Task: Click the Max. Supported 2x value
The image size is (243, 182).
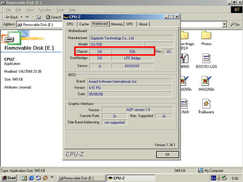Action: pyautogui.click(x=164, y=116)
